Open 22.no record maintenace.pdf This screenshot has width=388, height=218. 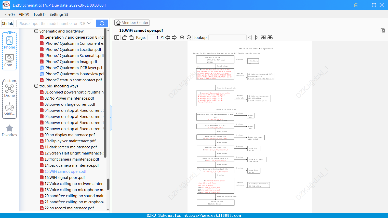(67, 208)
